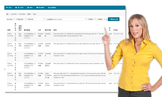The width and height of the screenshot is (162, 97).
Task: Open the 所有事件 events dropdown
Action: pyautogui.click(x=101, y=19)
